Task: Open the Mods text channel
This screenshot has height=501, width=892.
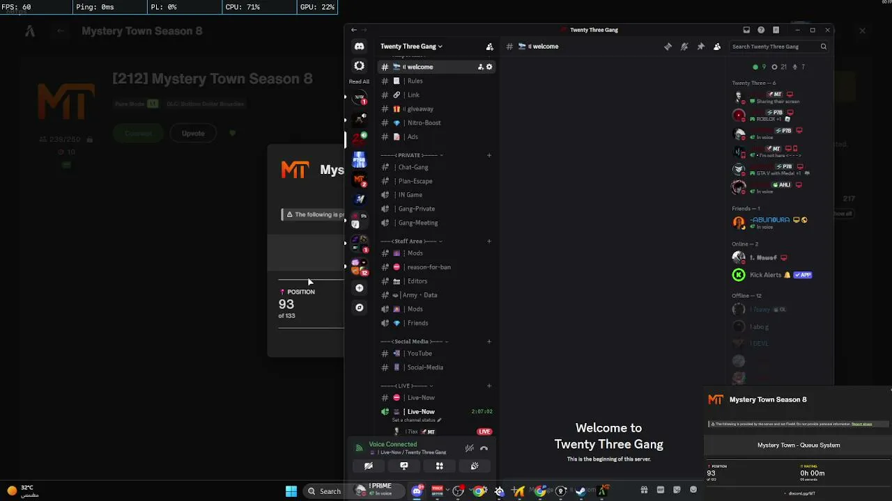Action: [437, 253]
